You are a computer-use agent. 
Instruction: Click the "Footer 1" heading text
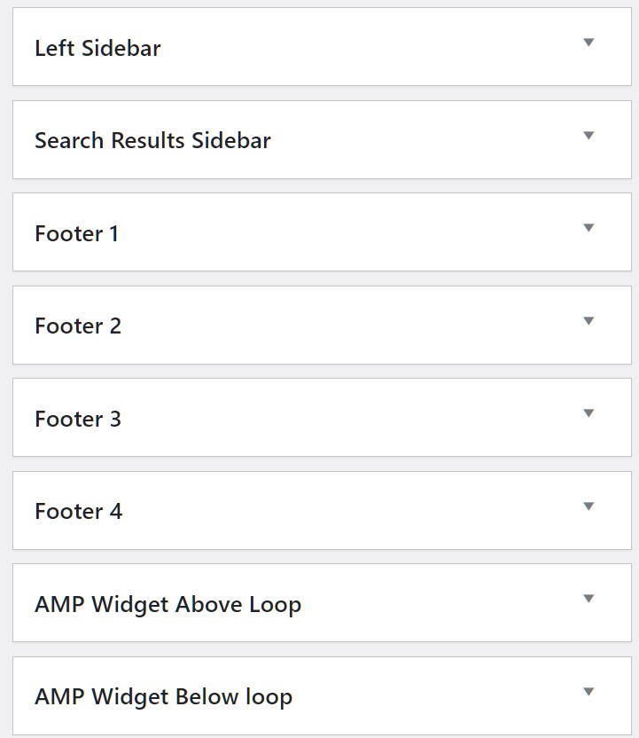pyautogui.click(x=76, y=233)
